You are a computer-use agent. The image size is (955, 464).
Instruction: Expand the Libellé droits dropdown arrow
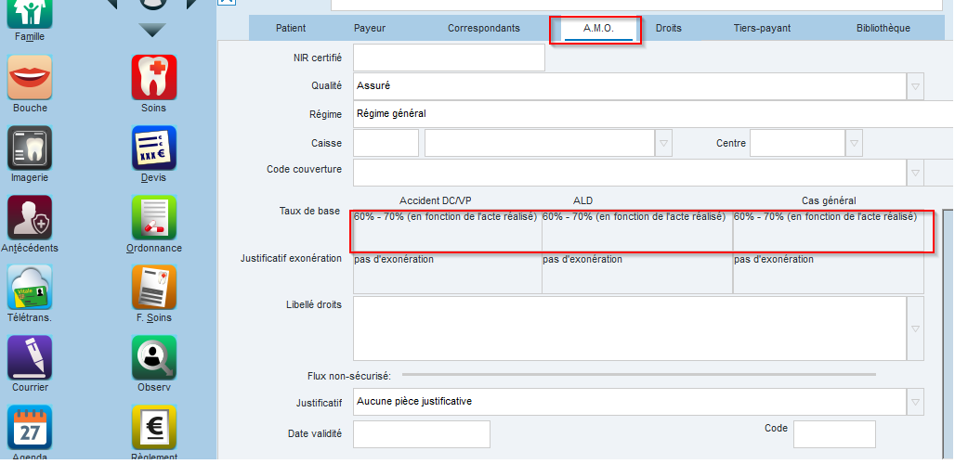(915, 329)
